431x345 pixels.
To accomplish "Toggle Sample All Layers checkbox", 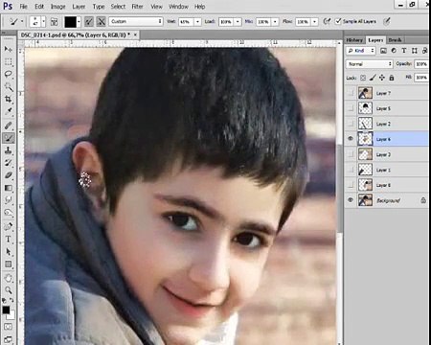I will pyautogui.click(x=338, y=21).
